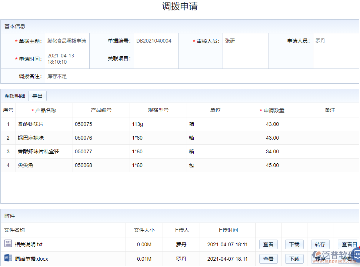
Task: Click 查看日 button on the first attachment row
Action: (x=349, y=244)
